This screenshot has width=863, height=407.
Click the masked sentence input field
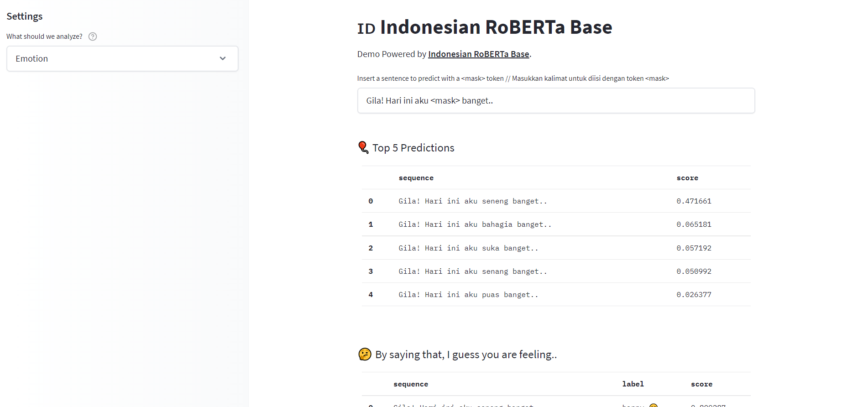click(556, 100)
